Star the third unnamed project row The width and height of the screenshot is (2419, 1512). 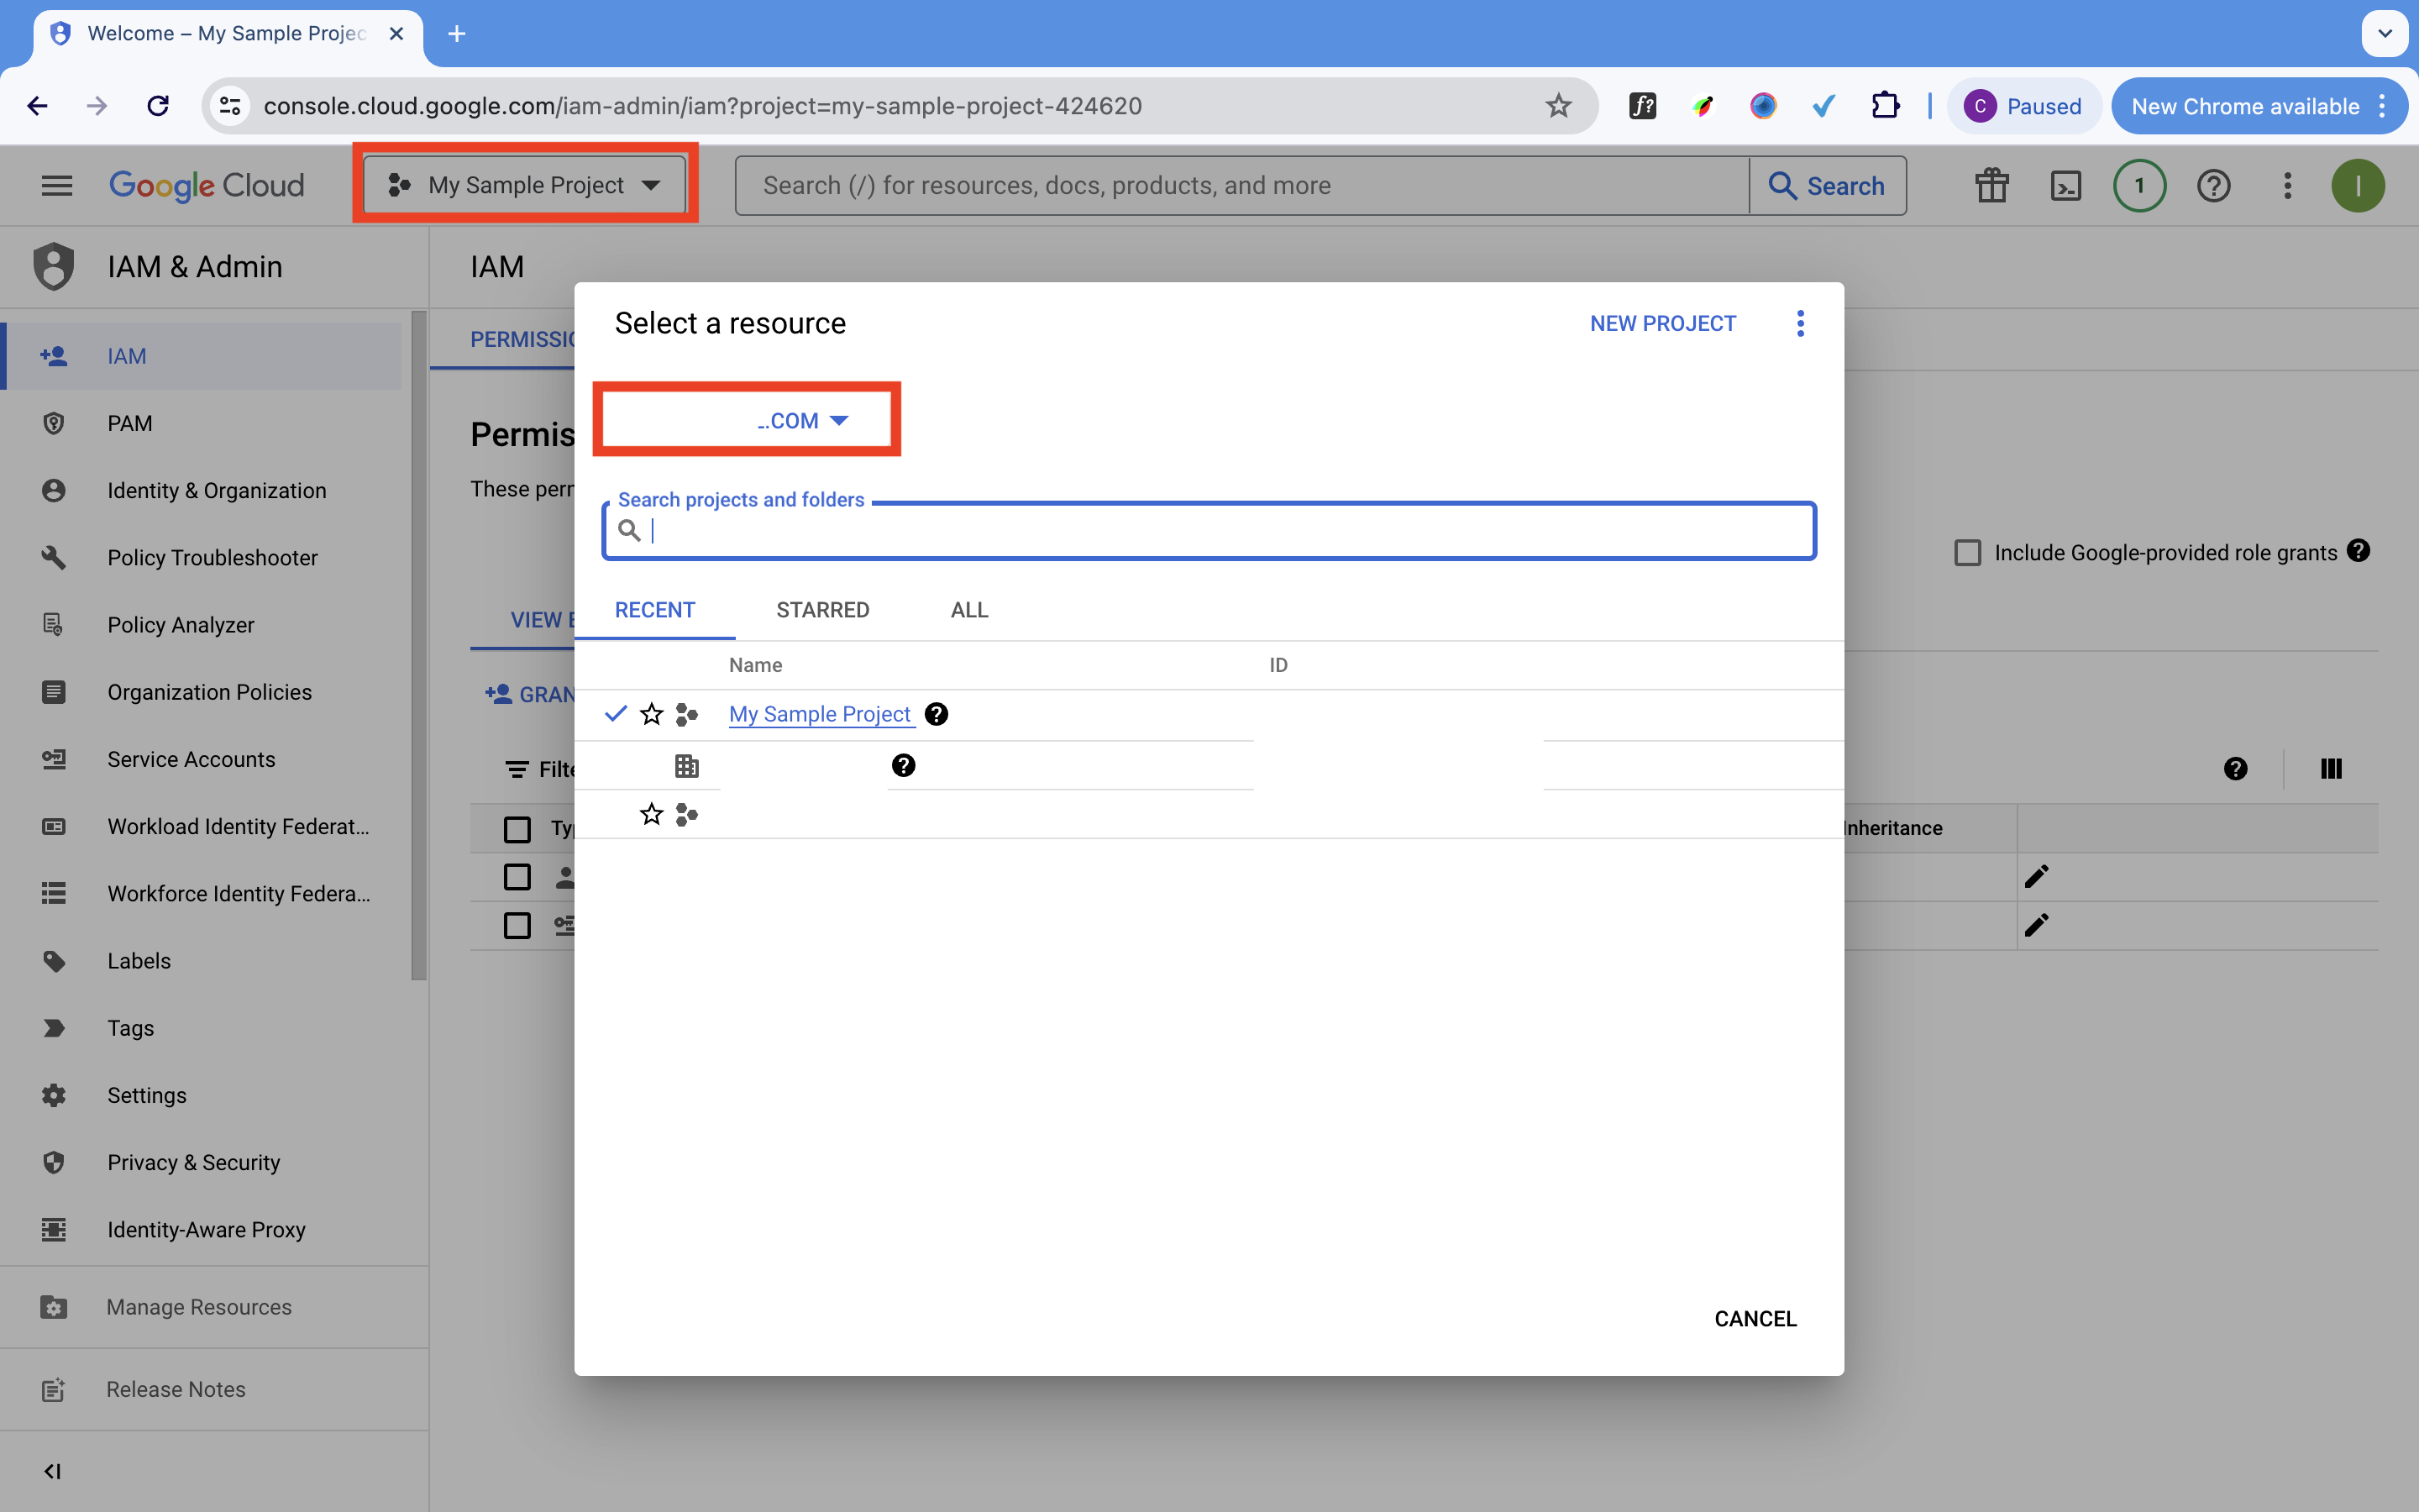pyautogui.click(x=652, y=814)
